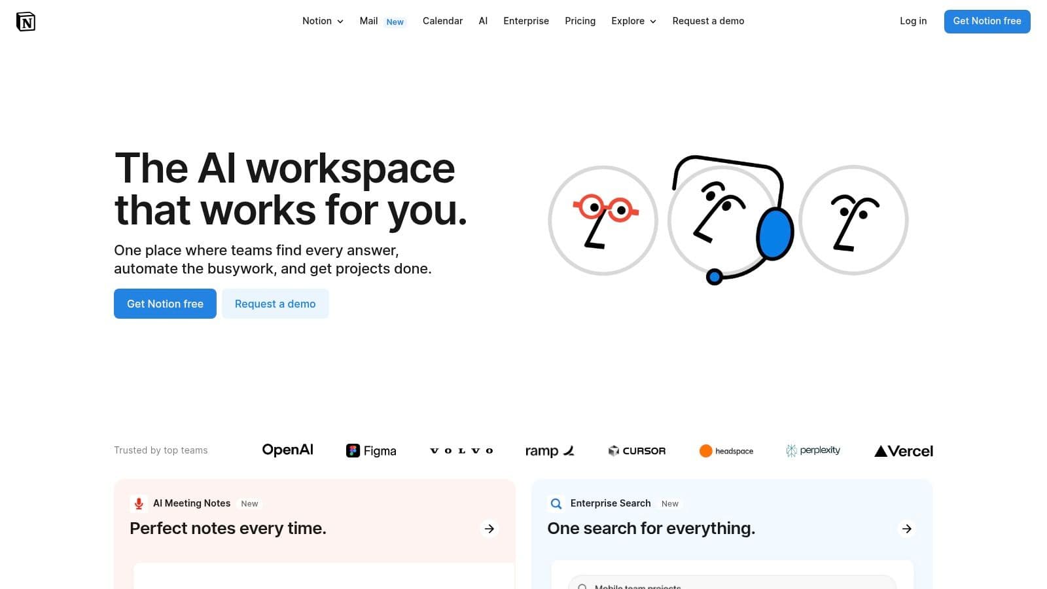Go to the Pricing page
This screenshot has height=589, width=1047.
coord(580,21)
